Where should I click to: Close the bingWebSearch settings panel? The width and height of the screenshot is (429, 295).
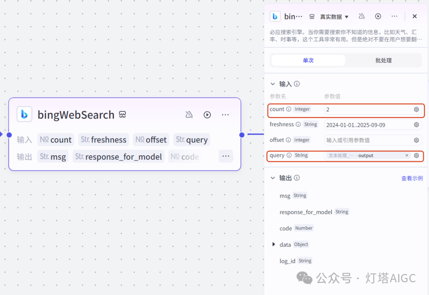[x=414, y=16]
